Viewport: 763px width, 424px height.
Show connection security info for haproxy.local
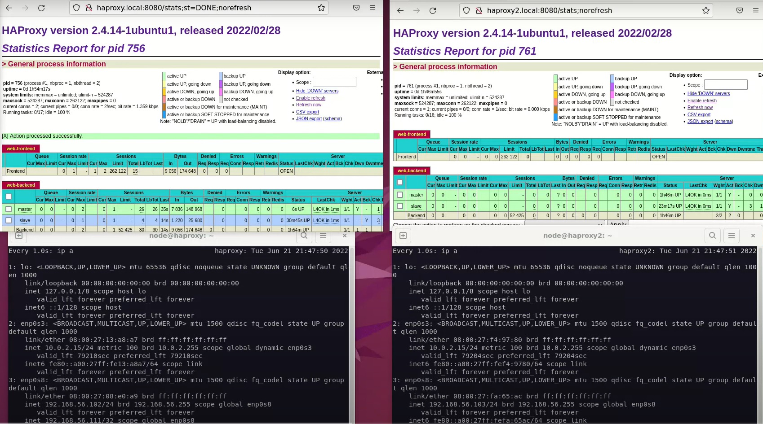tap(89, 8)
